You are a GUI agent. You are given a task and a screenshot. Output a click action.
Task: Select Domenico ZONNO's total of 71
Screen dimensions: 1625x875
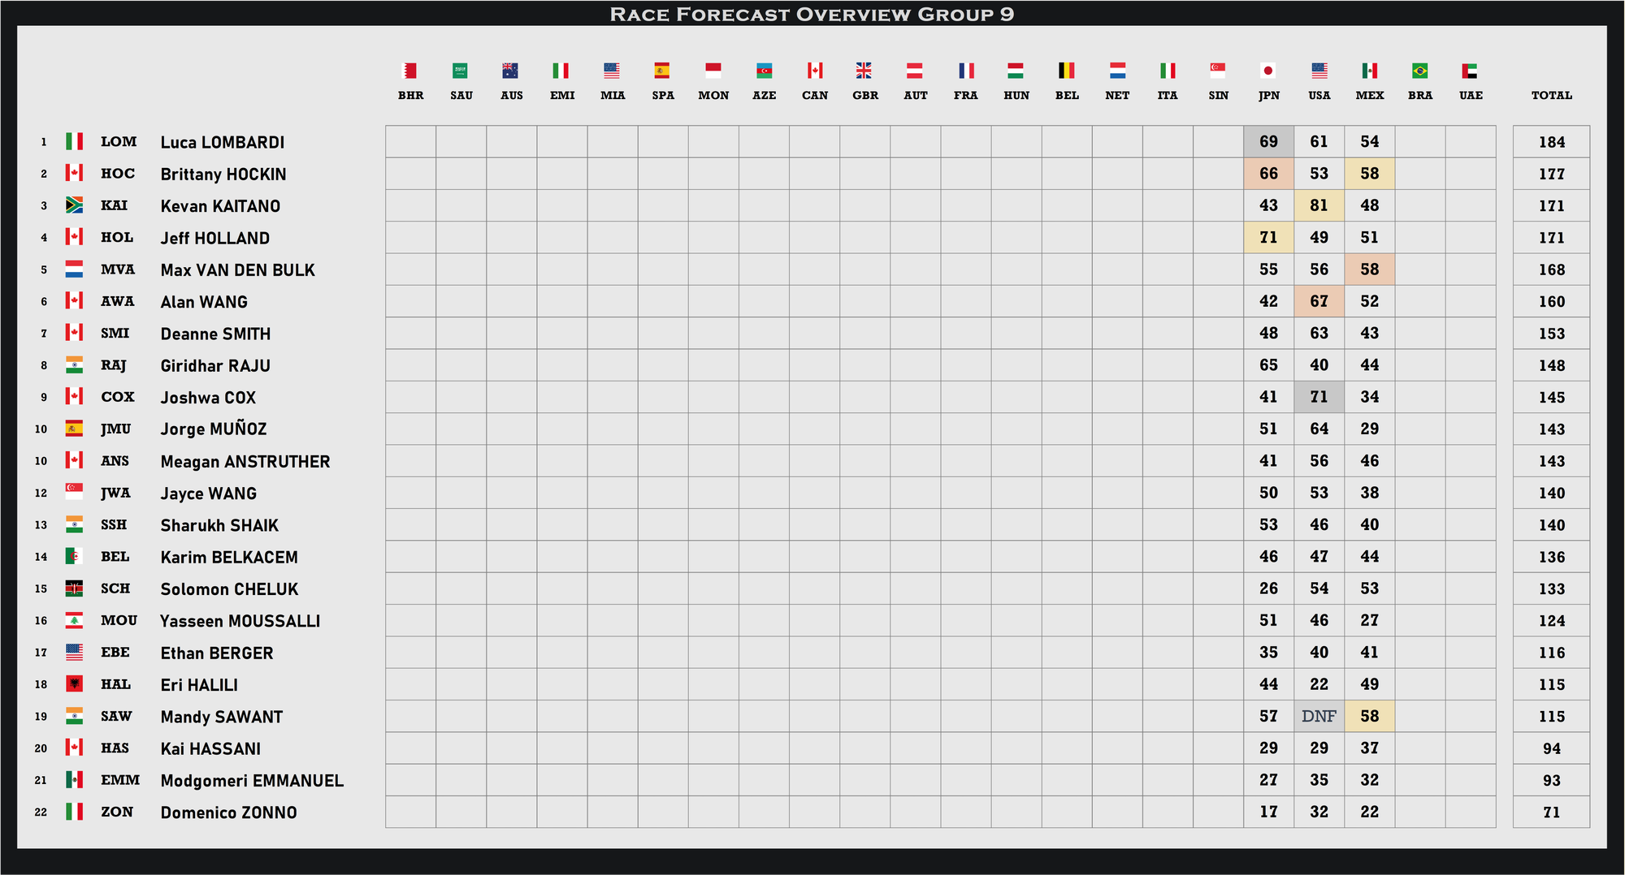click(x=1551, y=812)
